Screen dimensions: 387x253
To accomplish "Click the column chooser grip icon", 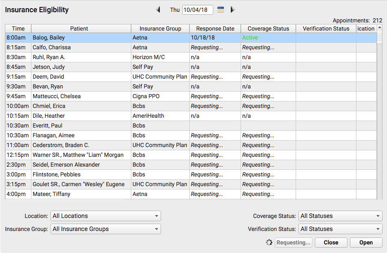I will (380, 37).
